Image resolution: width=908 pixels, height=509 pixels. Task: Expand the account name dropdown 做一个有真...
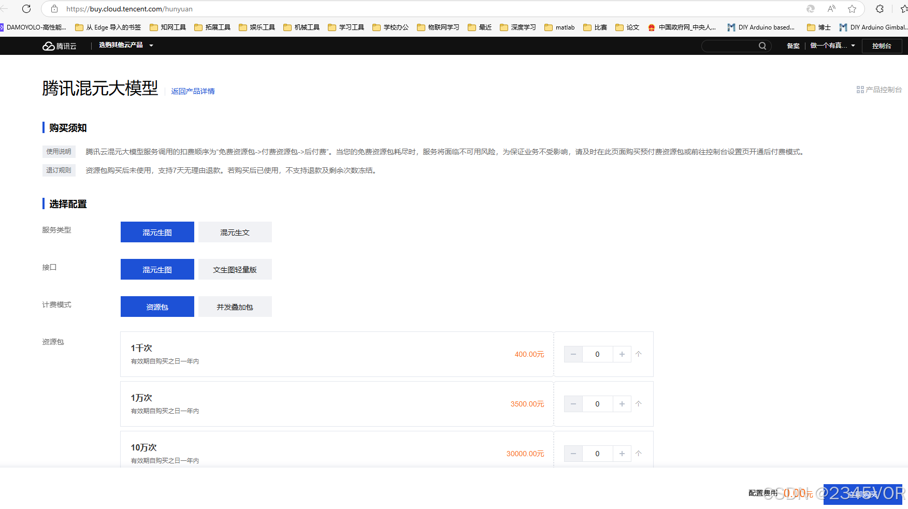click(832, 46)
